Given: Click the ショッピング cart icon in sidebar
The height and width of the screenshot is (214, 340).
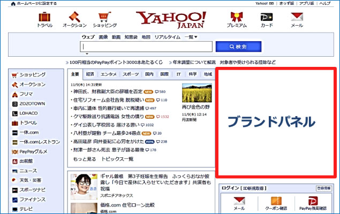Looking at the screenshot, I should [x=14, y=75].
